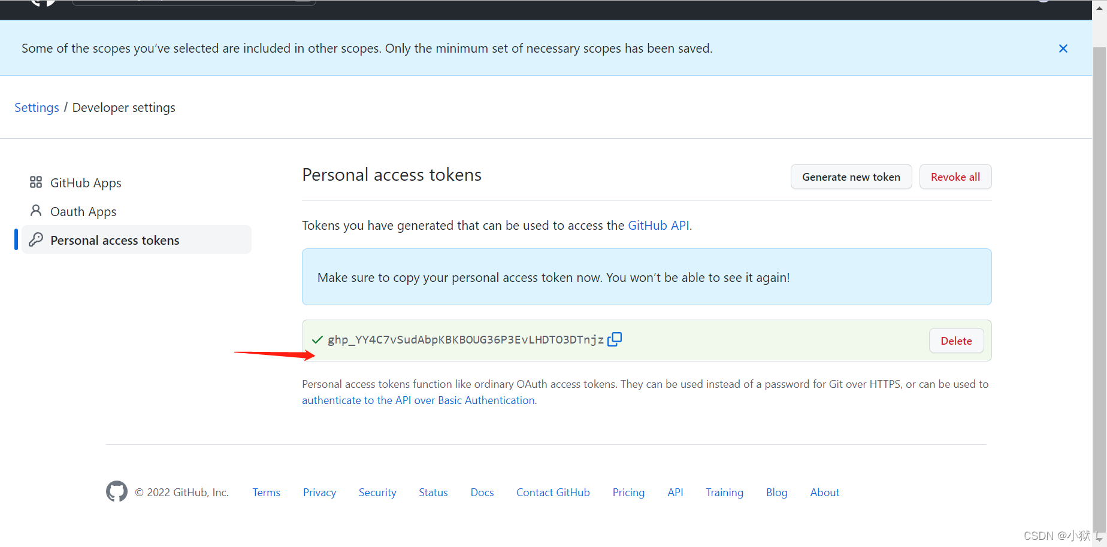Open the Contact GitHub footer link
Image resolution: width=1107 pixels, height=547 pixels.
(x=553, y=493)
